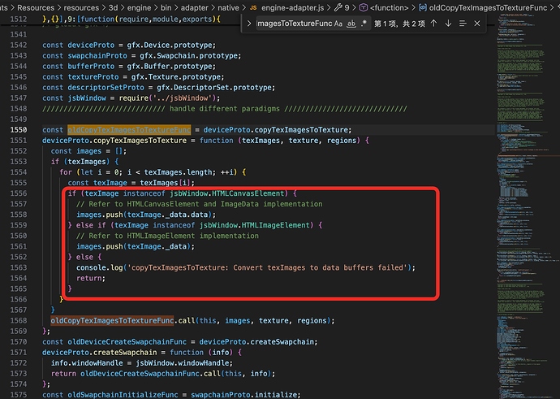
Task: Click 'textureProto' on line 1545
Action: tap(93, 77)
